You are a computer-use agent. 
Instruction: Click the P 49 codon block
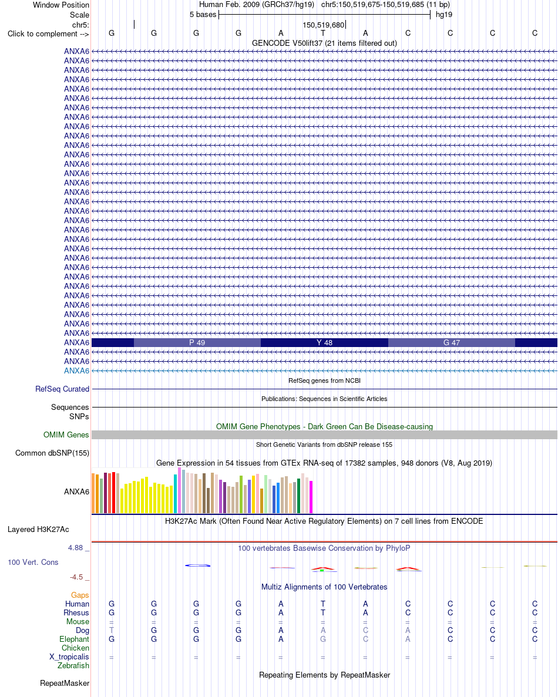[197, 343]
